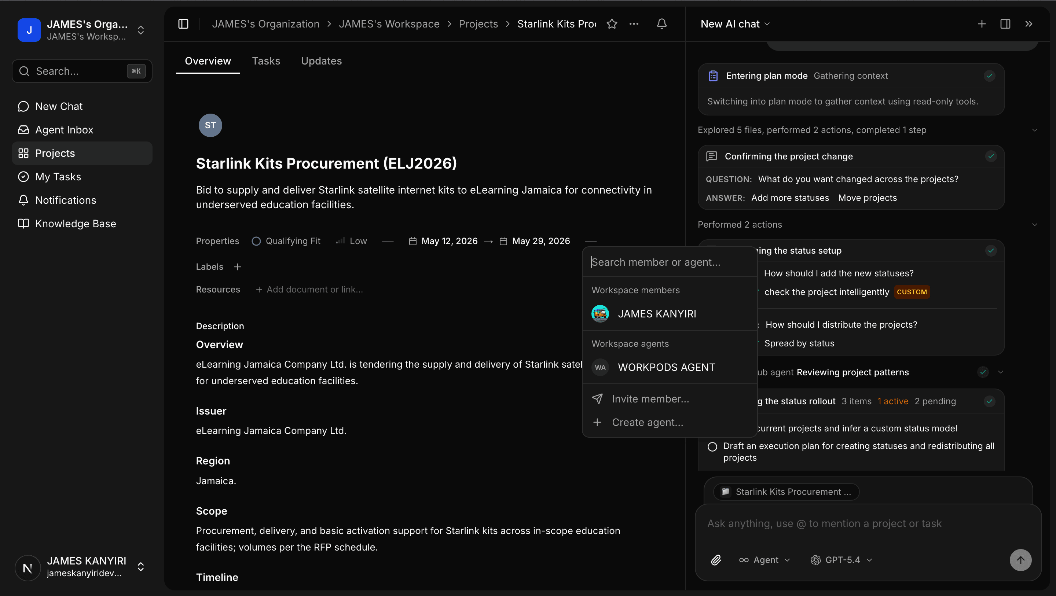Image resolution: width=1056 pixels, height=596 pixels.
Task: Open the Agent mode dropdown
Action: (x=764, y=560)
